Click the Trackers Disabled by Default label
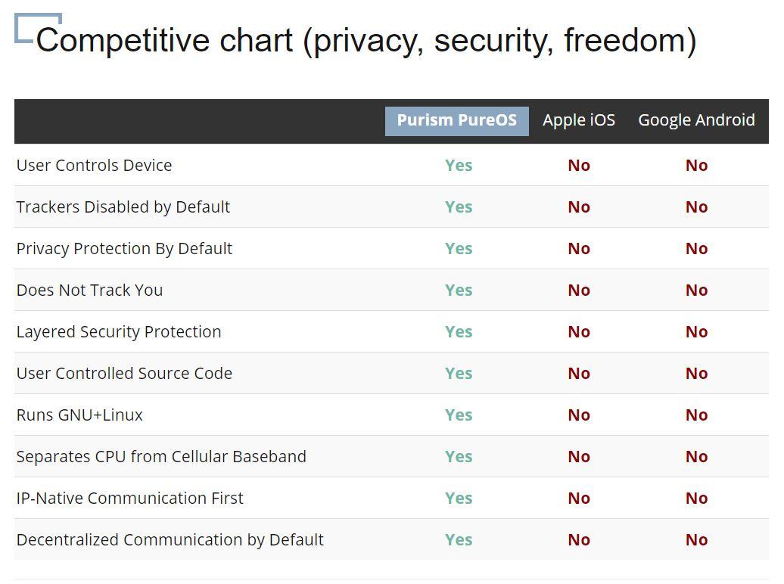This screenshot has height=584, width=784. click(123, 207)
